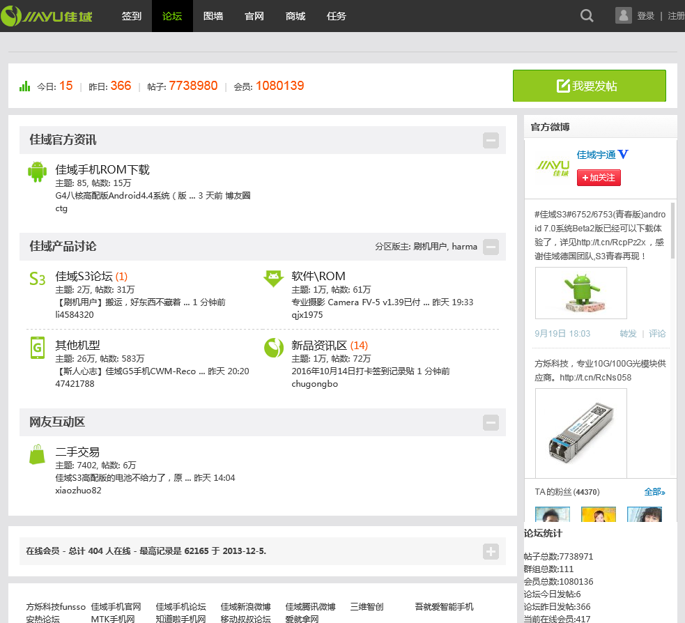
Task: Open the 佳域腾讯微博 friend link
Action: point(310,607)
